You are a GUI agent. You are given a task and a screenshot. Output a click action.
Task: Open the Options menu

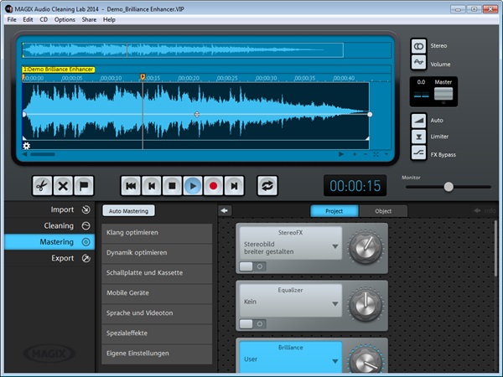[65, 19]
